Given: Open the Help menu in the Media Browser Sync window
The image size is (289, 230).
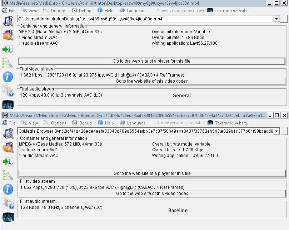Looking at the screenshot, I should point(106,123).
